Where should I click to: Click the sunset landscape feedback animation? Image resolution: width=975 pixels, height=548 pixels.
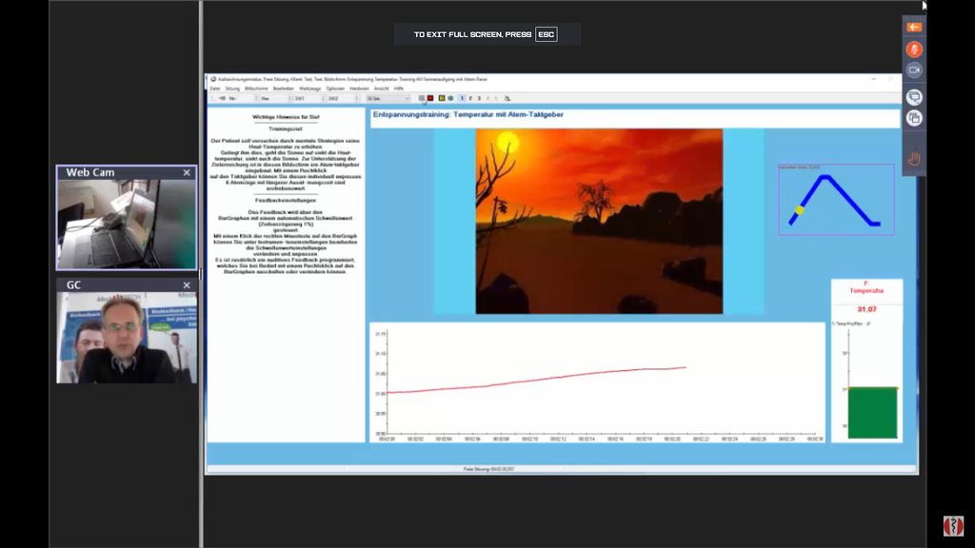[599, 221]
